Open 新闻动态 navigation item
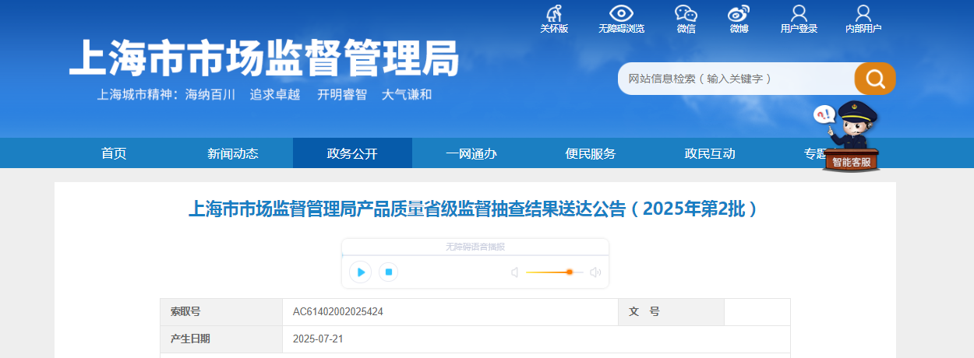 coord(233,153)
